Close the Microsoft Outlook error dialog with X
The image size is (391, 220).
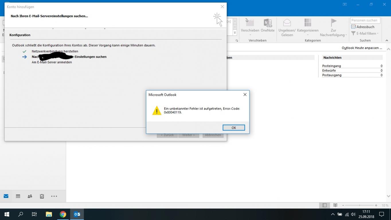[245, 95]
